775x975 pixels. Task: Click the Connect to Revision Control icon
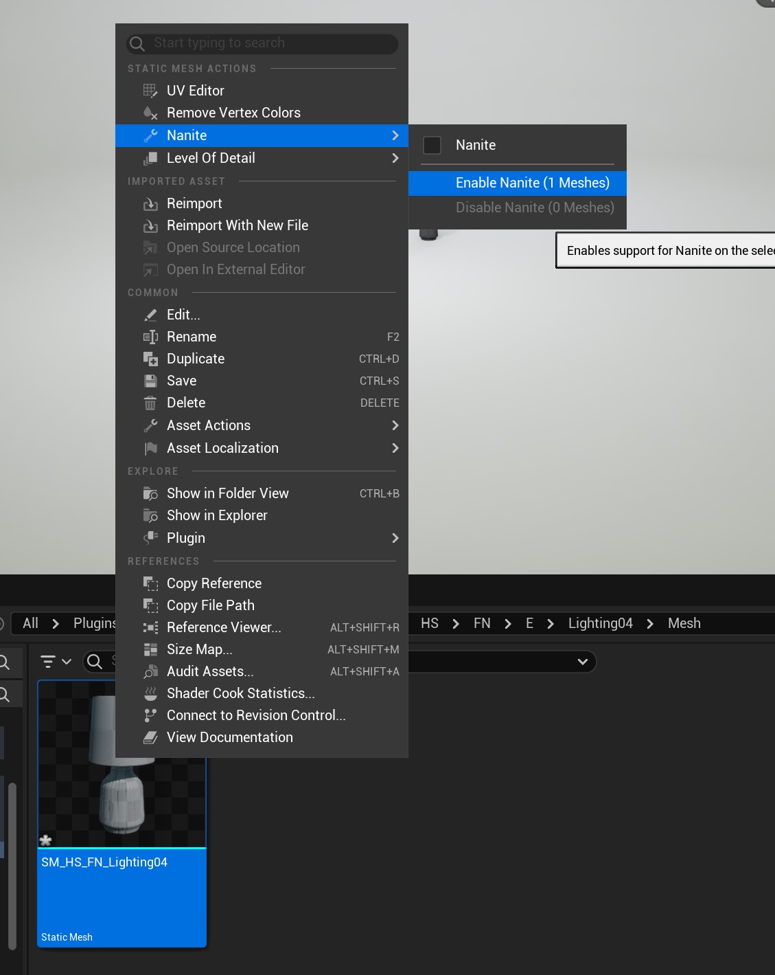coord(150,715)
